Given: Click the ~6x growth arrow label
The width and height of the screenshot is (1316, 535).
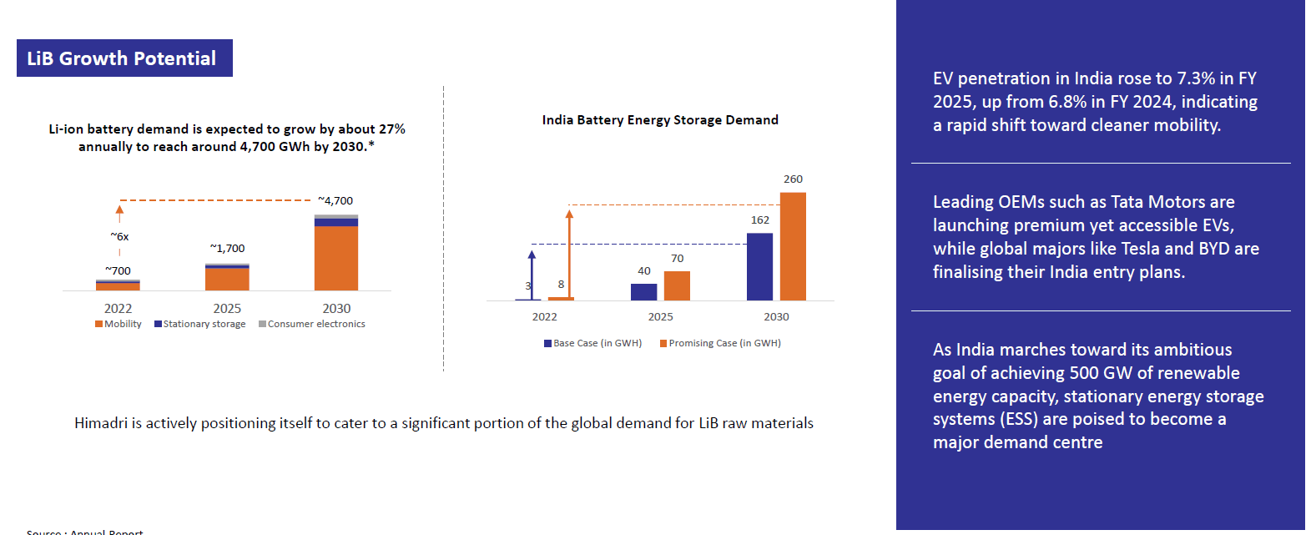Looking at the screenshot, I should (x=119, y=236).
